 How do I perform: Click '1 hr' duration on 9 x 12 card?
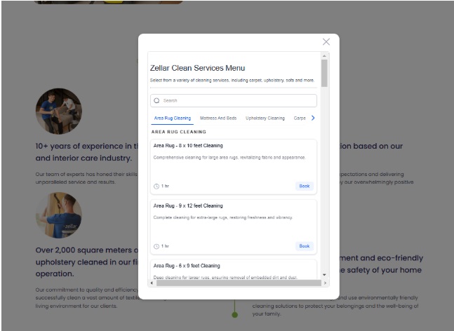[165, 246]
